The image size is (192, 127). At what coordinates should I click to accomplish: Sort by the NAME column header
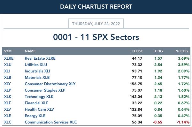pos(30,51)
